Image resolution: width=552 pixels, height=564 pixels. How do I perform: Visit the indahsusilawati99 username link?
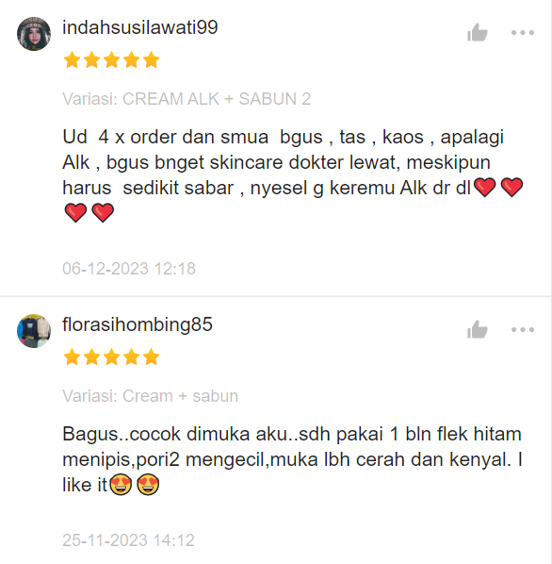click(x=140, y=27)
